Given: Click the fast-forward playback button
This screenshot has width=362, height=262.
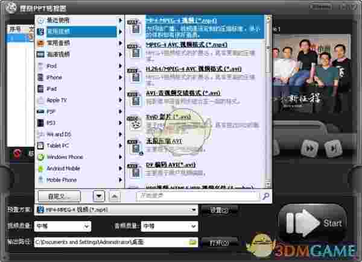Looking at the screenshot, I should 310,149.
